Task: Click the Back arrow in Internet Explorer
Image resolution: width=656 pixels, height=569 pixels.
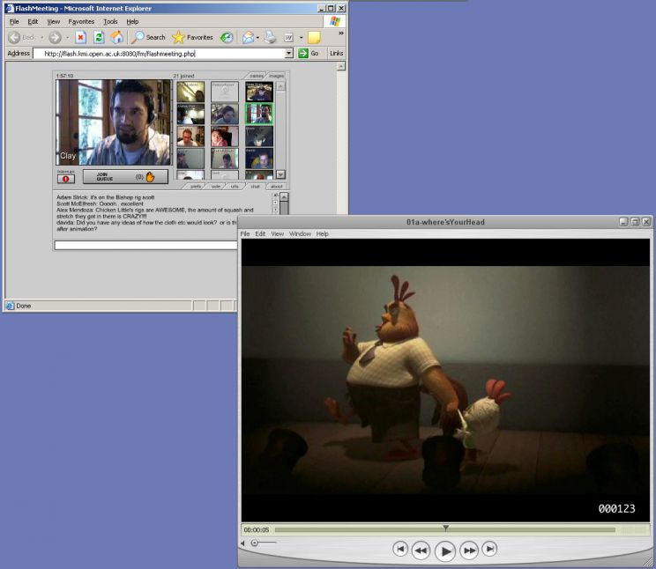Action: (14, 38)
